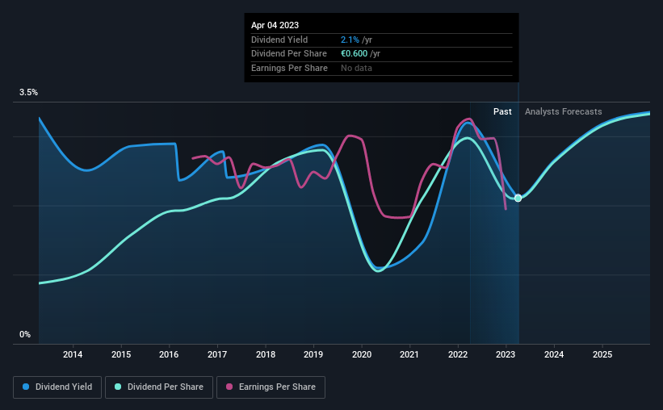
Task: Click the 2015 x-axis label
Action: click(121, 354)
